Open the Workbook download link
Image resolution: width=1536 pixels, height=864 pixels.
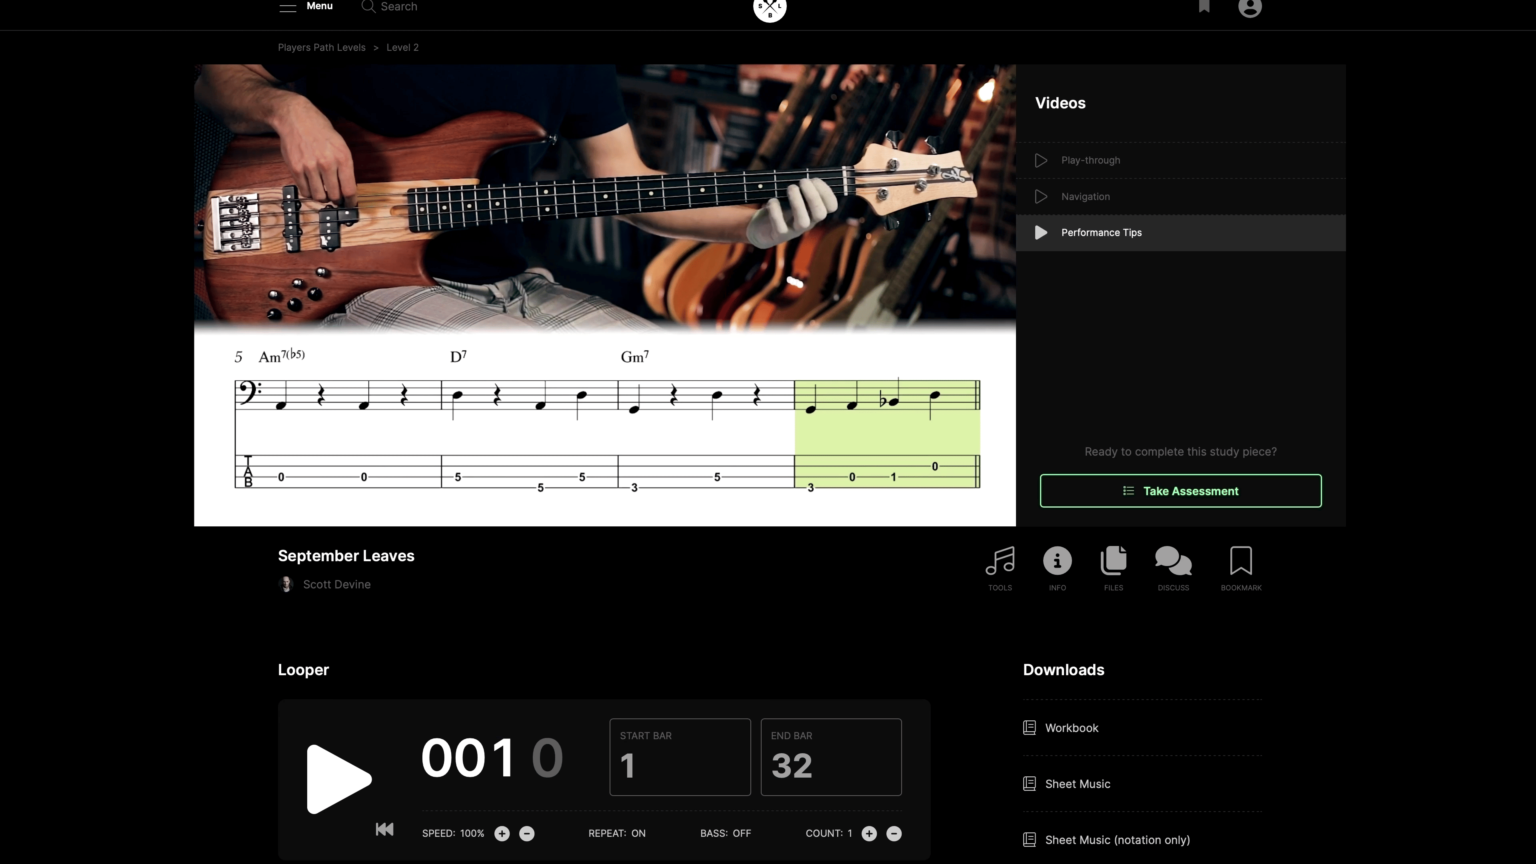tap(1071, 728)
